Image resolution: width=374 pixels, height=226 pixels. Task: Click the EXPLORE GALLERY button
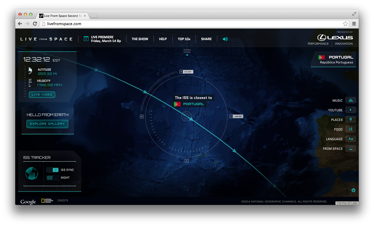[x=47, y=124]
